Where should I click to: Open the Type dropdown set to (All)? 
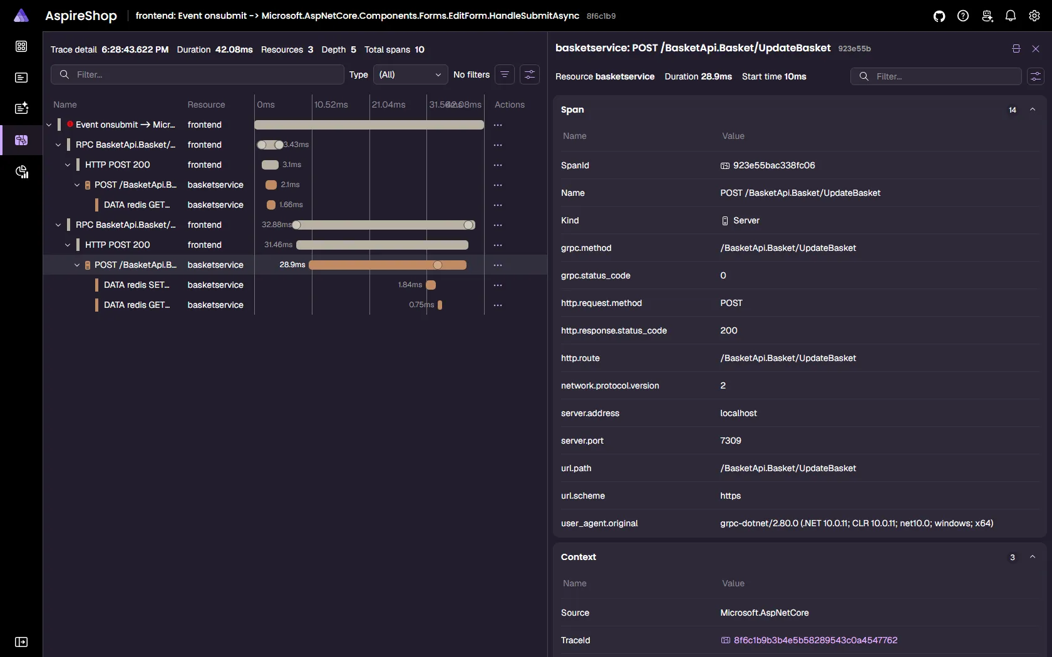click(410, 74)
